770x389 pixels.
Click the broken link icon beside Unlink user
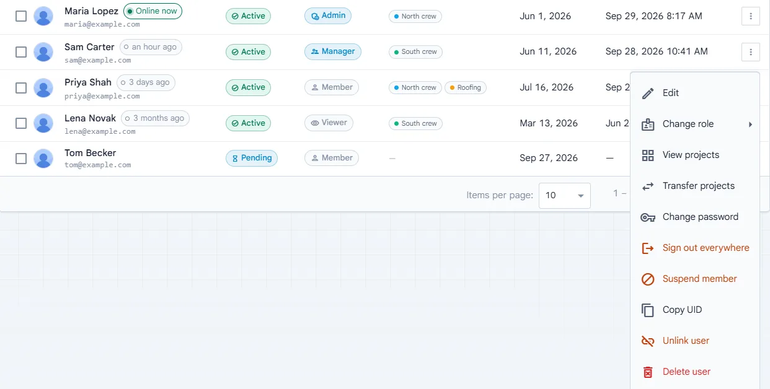[x=648, y=341]
